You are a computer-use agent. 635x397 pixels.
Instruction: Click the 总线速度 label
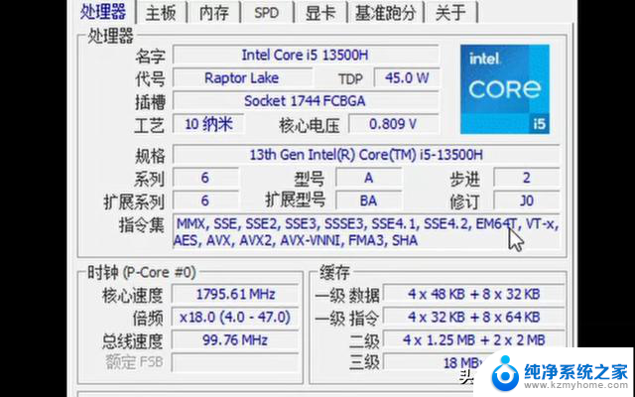[x=132, y=341]
